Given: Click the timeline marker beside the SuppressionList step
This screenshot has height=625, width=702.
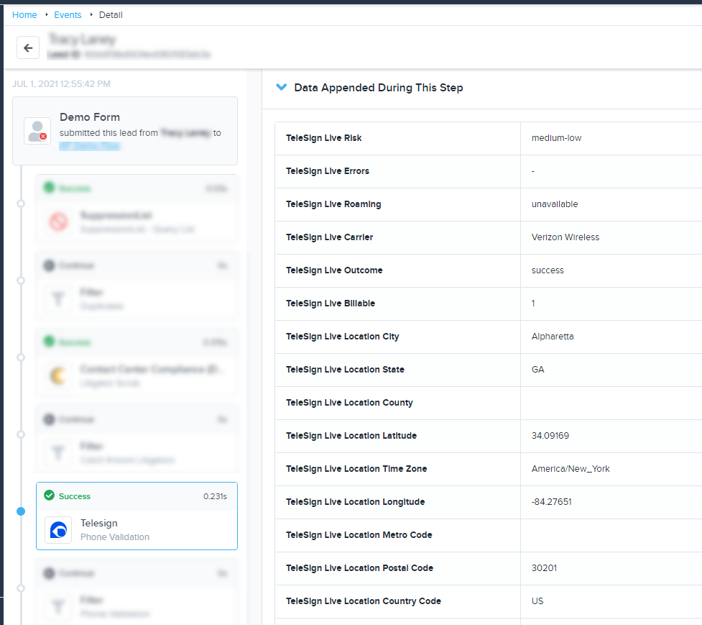Looking at the screenshot, I should [x=20, y=204].
